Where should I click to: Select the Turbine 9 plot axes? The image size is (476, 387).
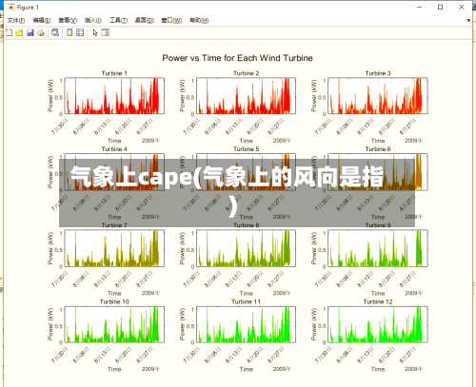378,248
